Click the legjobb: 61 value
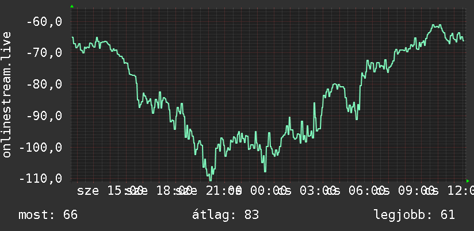 414,215
